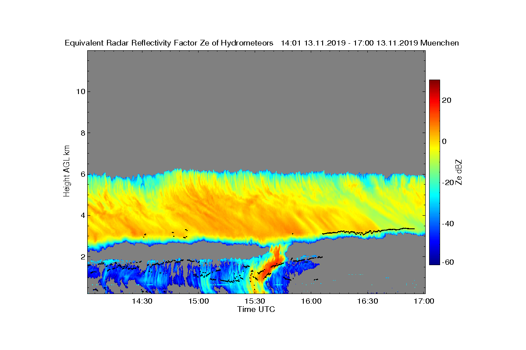Click the '15:00' time tick label
This screenshot has width=526, height=350.
pyautogui.click(x=199, y=301)
